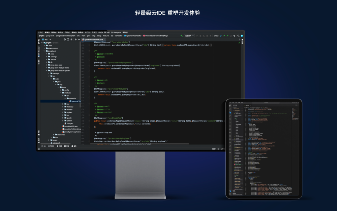The height and width of the screenshot is (211, 337).
Task: Open the notifications bell icon
Action: [242, 40]
